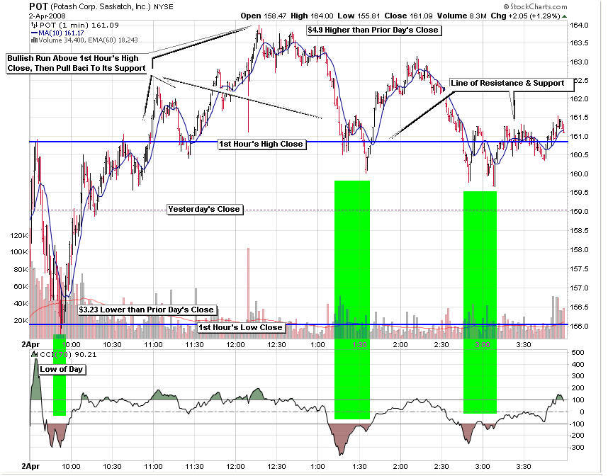This screenshot has width=608, height=476.
Task: Click the 158.0 price axis label
Action: (x=579, y=250)
